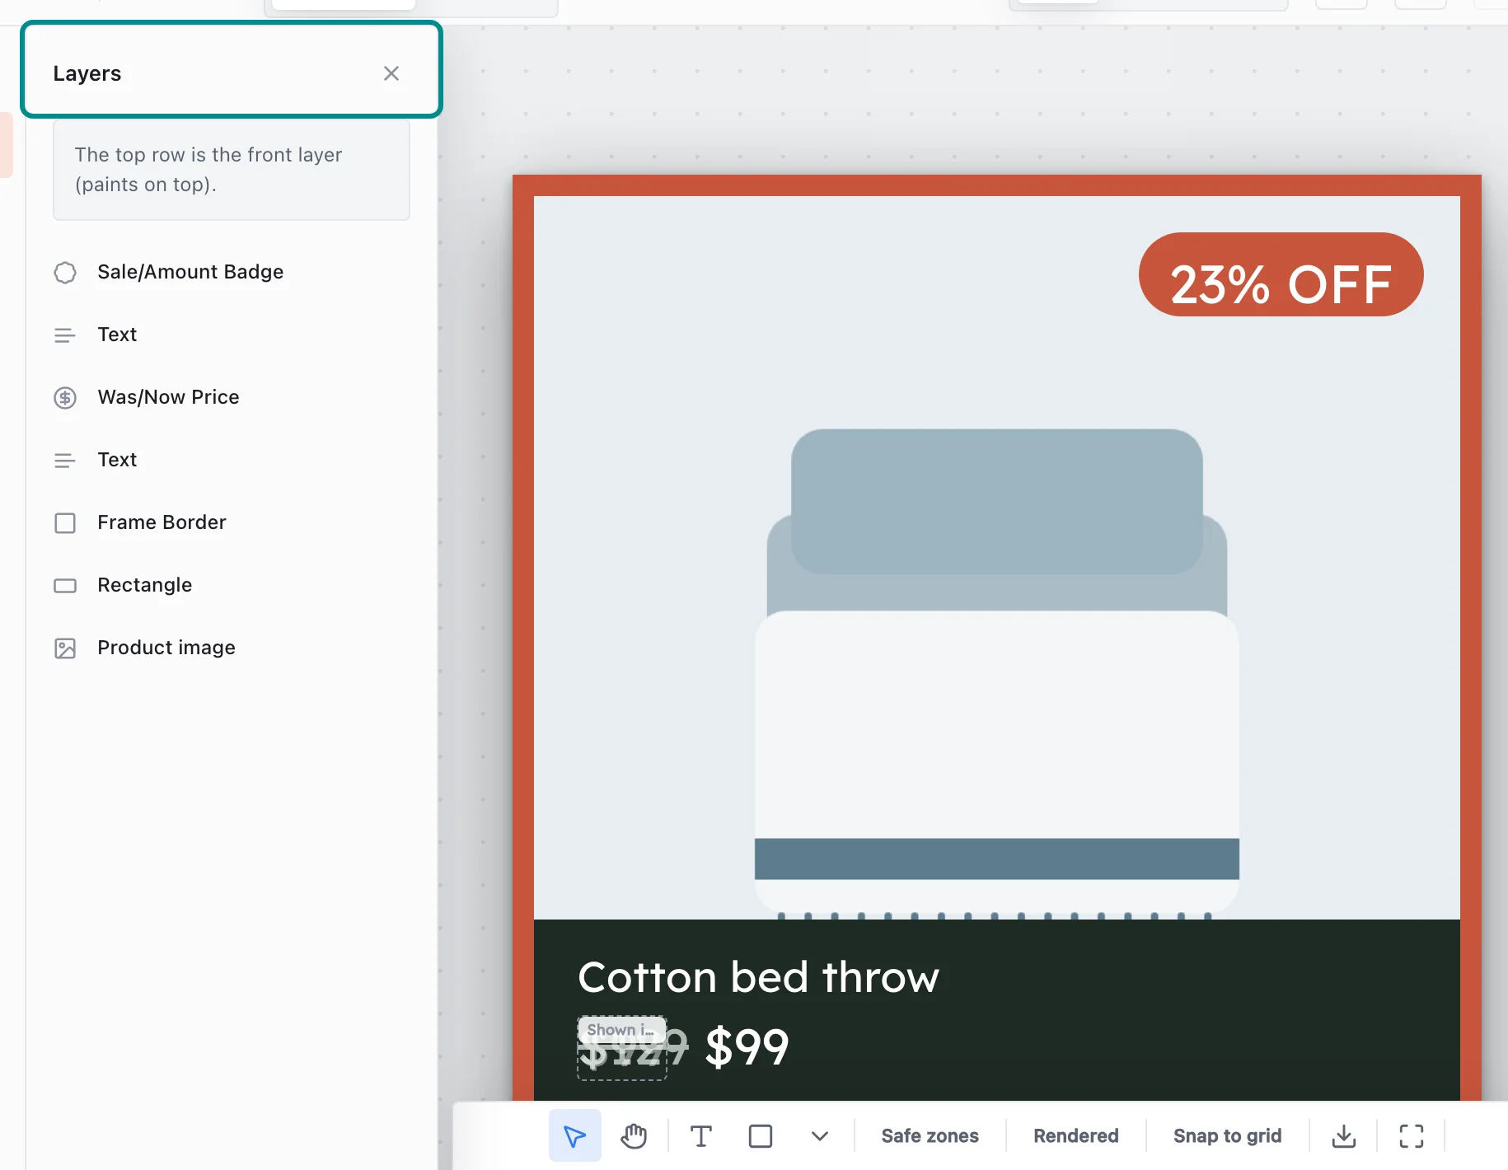The width and height of the screenshot is (1508, 1170).
Task: Select the Frame Border layer
Action: [231, 522]
